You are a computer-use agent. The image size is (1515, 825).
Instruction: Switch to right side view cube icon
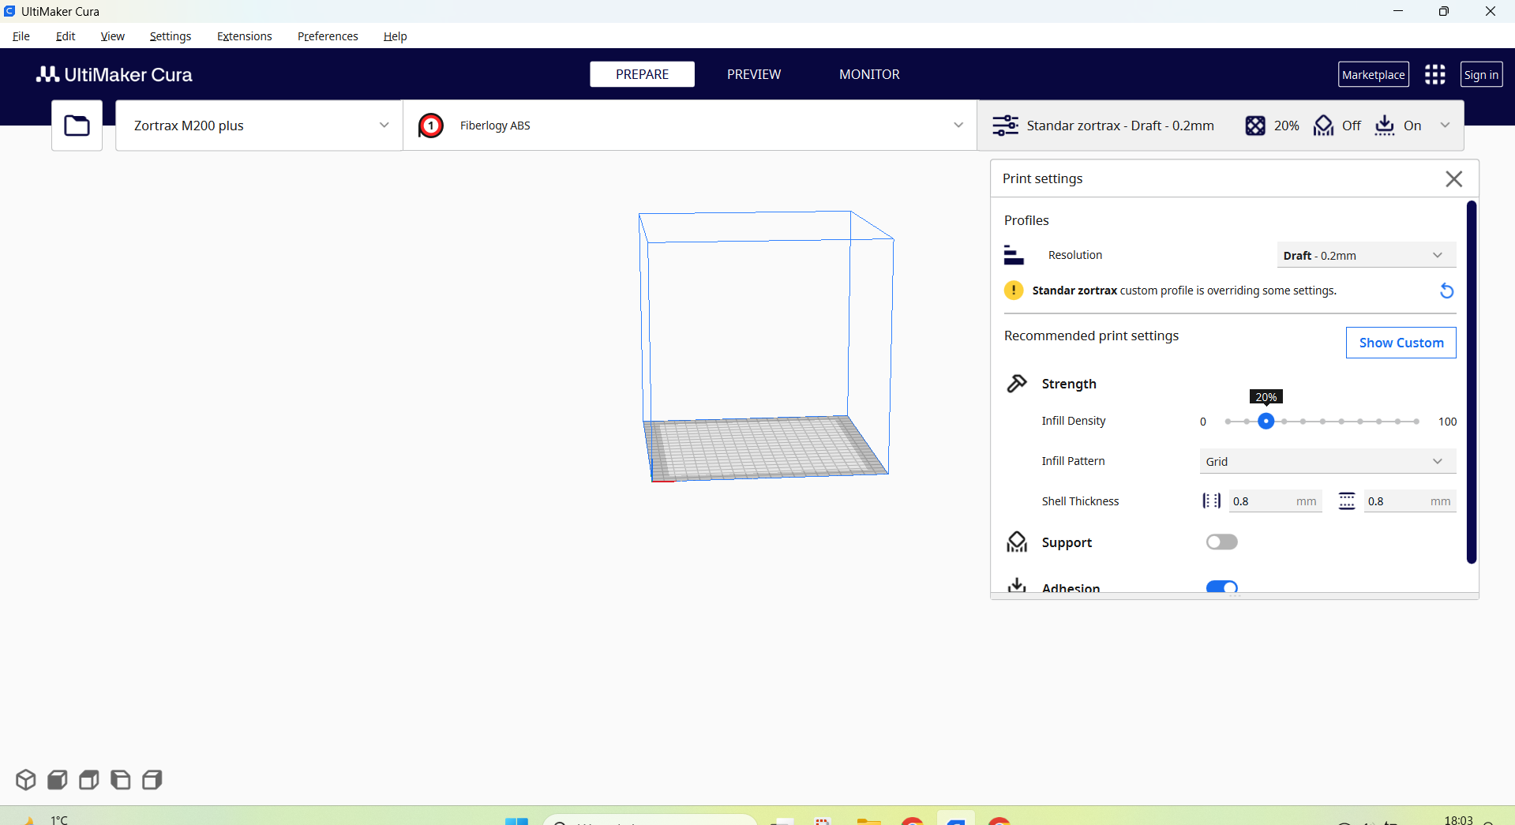152,780
